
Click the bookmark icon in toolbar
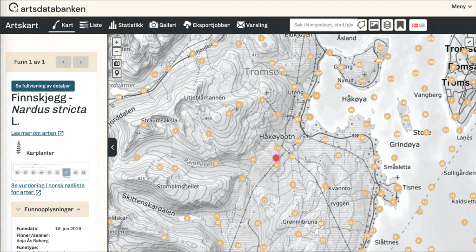tap(400, 25)
